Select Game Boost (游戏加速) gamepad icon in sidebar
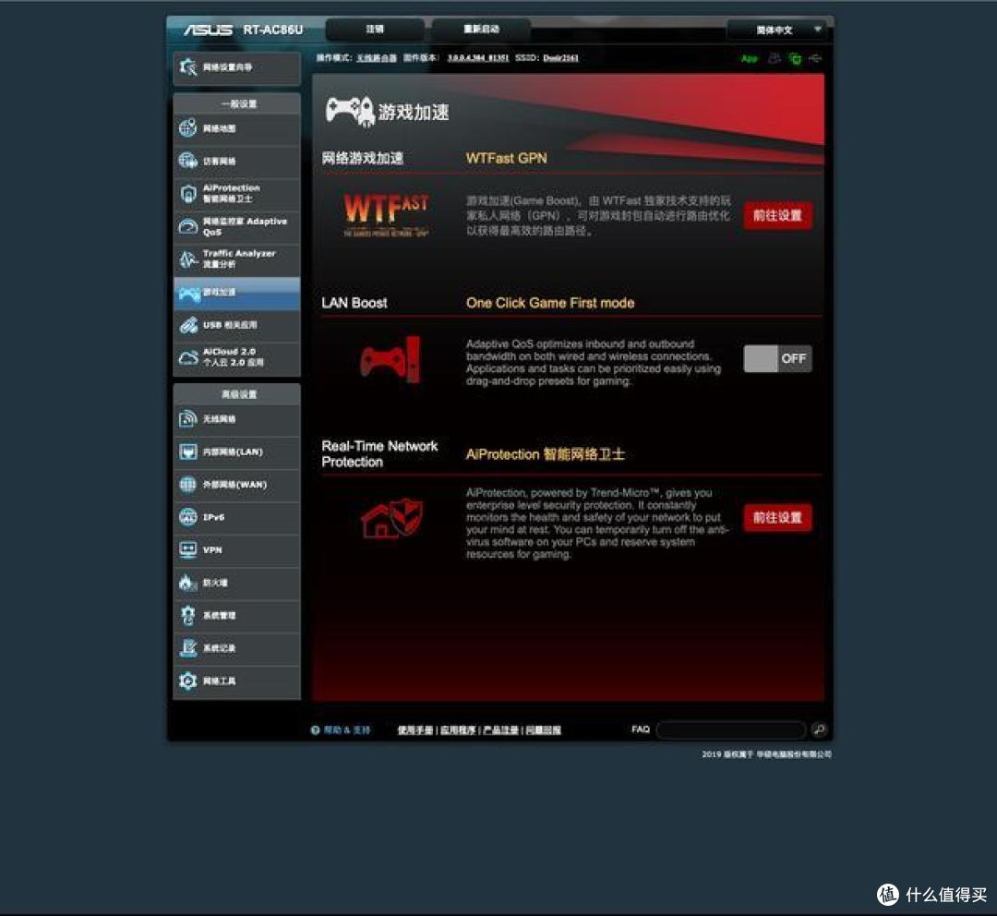The height and width of the screenshot is (916, 997). click(189, 293)
